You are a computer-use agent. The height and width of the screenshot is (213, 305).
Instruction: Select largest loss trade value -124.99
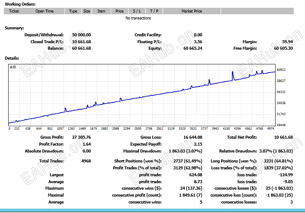(286, 175)
